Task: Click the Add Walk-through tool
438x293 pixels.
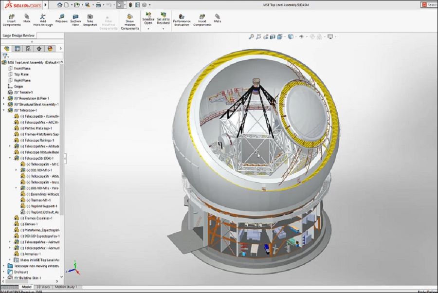Action: click(x=43, y=19)
